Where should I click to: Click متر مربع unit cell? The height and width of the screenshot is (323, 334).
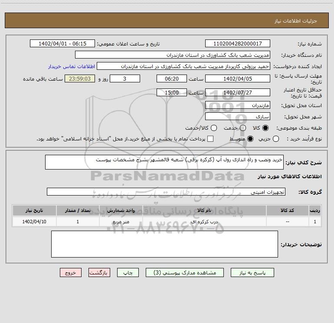click(121, 222)
